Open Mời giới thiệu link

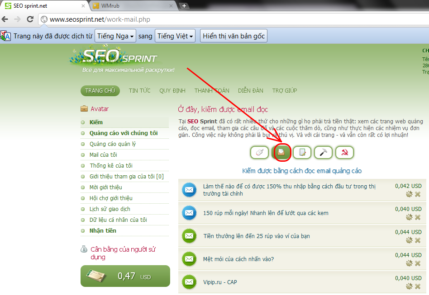[105, 187]
